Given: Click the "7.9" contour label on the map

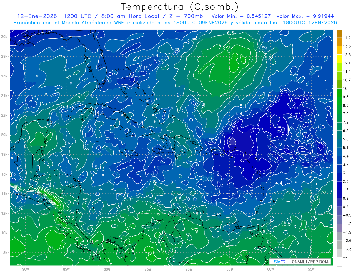Looking at the screenshot, I should 92,256.
